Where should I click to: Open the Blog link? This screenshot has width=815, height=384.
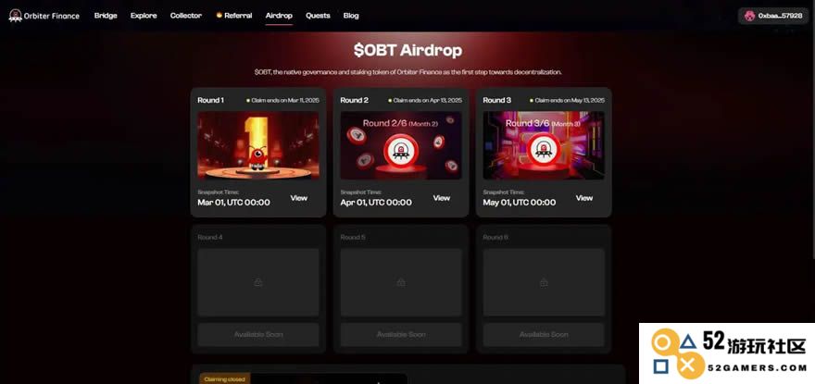[x=351, y=16]
